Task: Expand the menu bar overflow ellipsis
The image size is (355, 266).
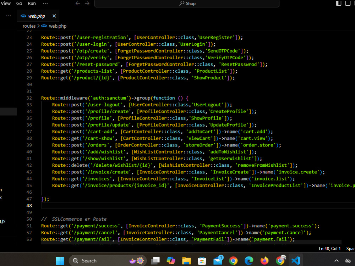Action: pos(45,4)
